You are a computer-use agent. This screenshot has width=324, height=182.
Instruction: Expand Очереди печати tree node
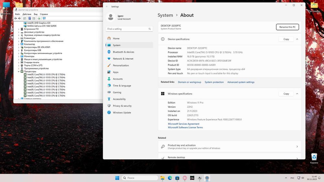pos(18,62)
